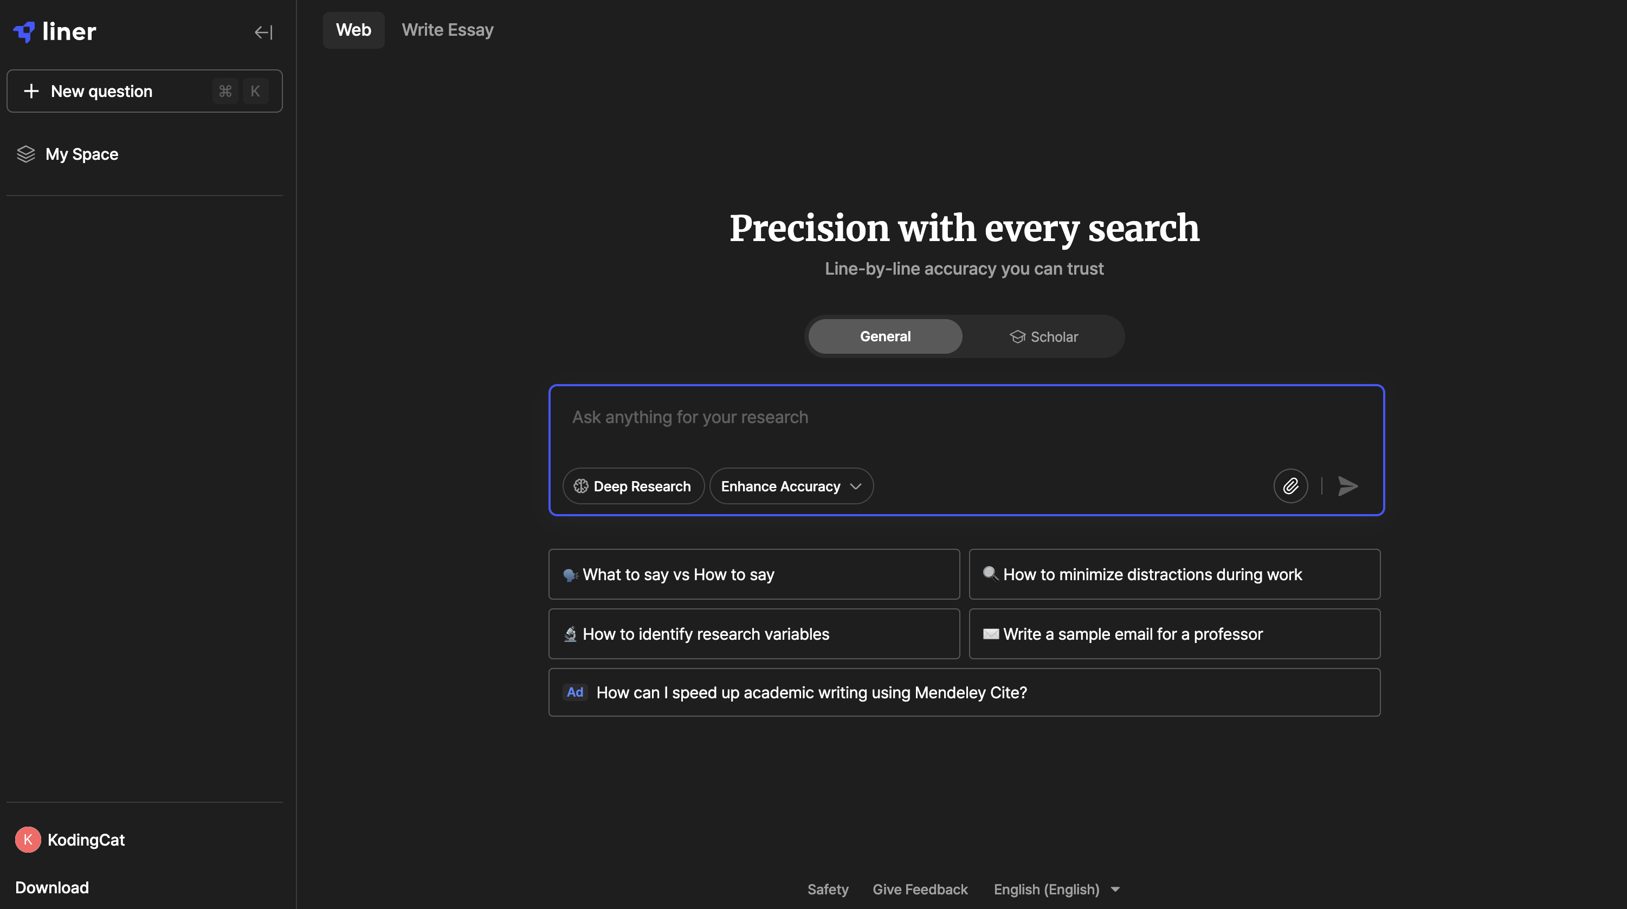Click the Scholar graduation cap icon

[1017, 336]
